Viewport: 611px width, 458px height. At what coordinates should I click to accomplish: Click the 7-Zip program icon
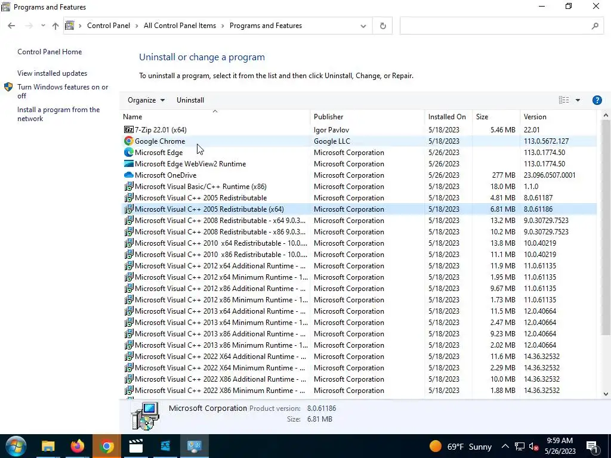pyautogui.click(x=129, y=129)
